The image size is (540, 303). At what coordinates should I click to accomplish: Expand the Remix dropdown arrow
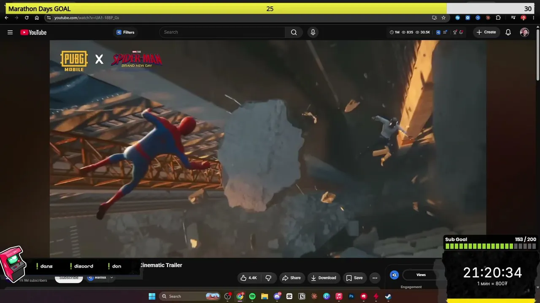point(111,277)
